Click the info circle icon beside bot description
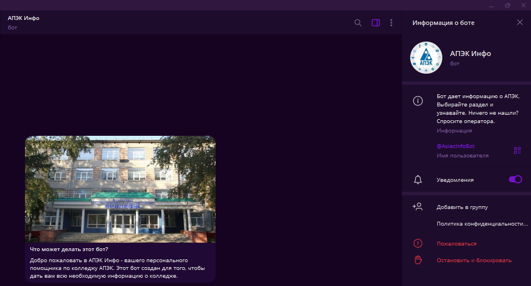 pyautogui.click(x=418, y=101)
